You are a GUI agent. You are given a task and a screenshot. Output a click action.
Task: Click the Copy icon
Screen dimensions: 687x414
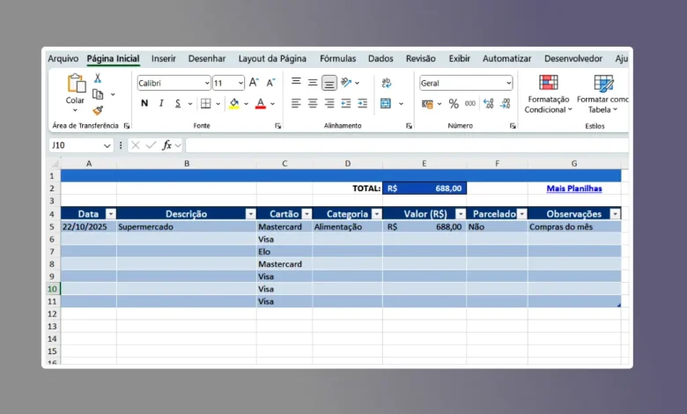[98, 94]
